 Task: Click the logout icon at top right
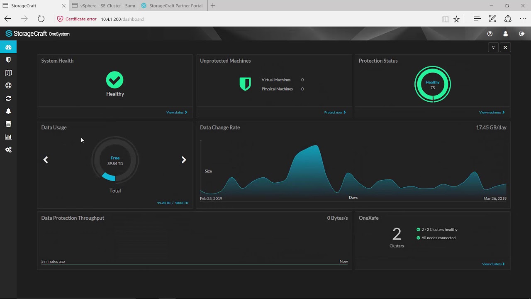pos(521,34)
